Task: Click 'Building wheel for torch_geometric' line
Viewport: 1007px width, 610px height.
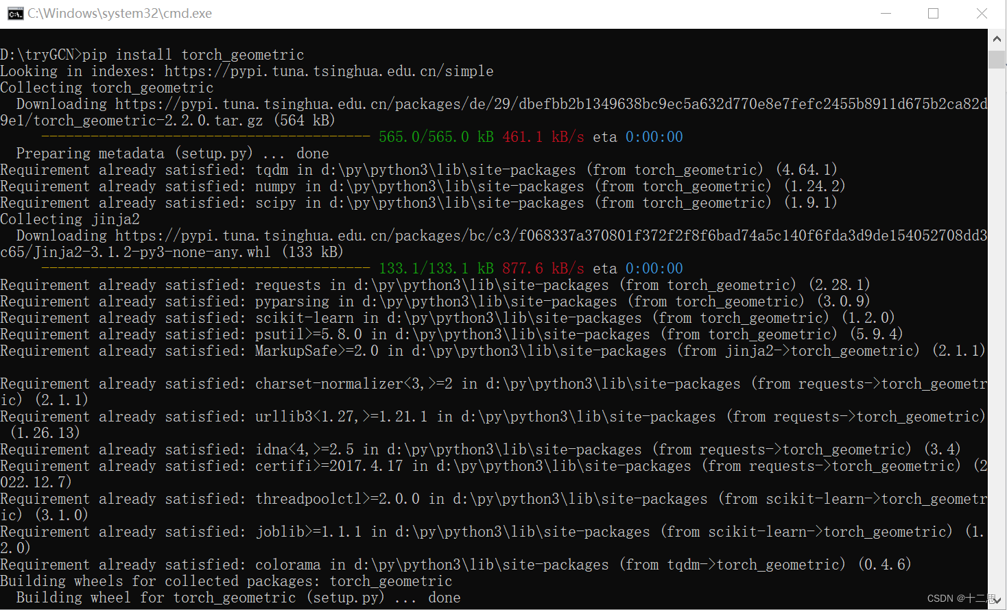Action: click(239, 598)
